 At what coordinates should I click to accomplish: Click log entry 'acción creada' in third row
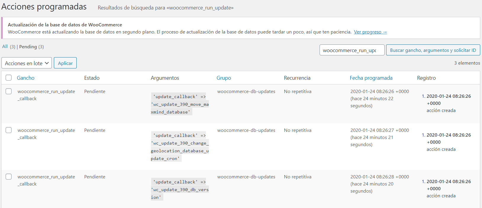441,196
